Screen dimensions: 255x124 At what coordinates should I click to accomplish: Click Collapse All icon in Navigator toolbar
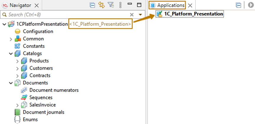tap(93, 5)
